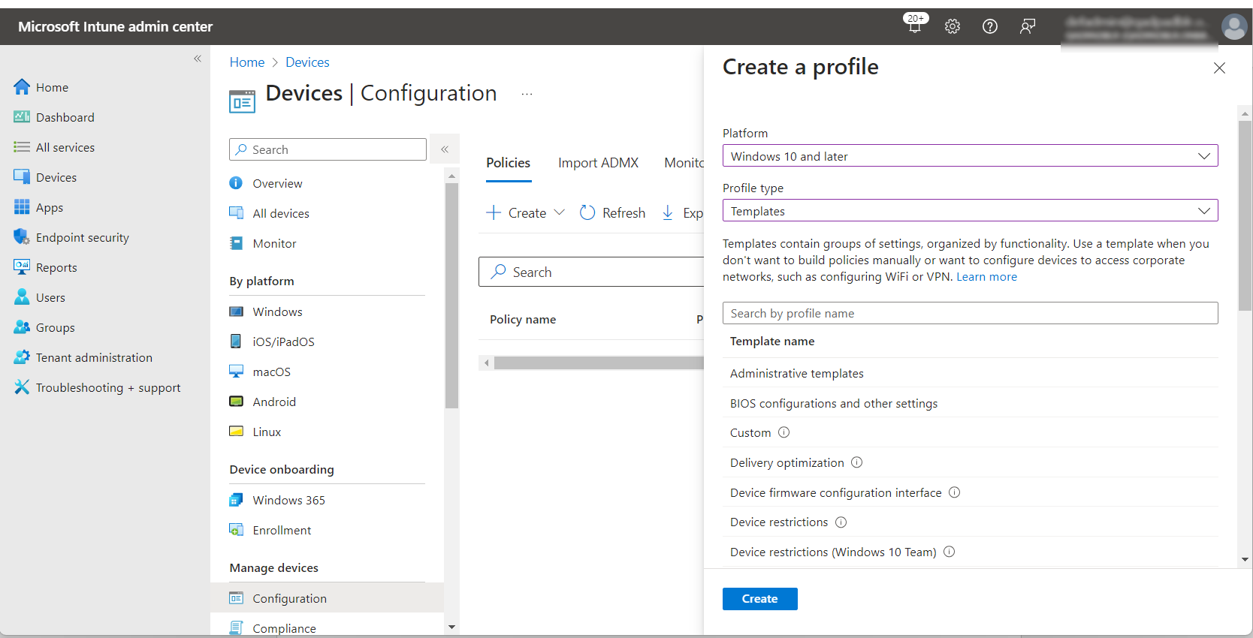This screenshot has width=1253, height=638.
Task: Expand the Create dropdown chevron
Action: (x=559, y=212)
